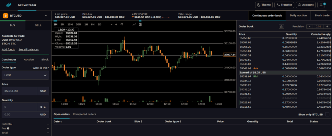The image size is (332, 136).
Task: Click ask price 35048.02 row
Action: pos(285,68)
